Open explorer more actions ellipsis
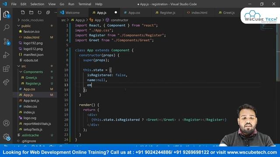The height and width of the screenshot is (157, 280). click(x=56, y=13)
